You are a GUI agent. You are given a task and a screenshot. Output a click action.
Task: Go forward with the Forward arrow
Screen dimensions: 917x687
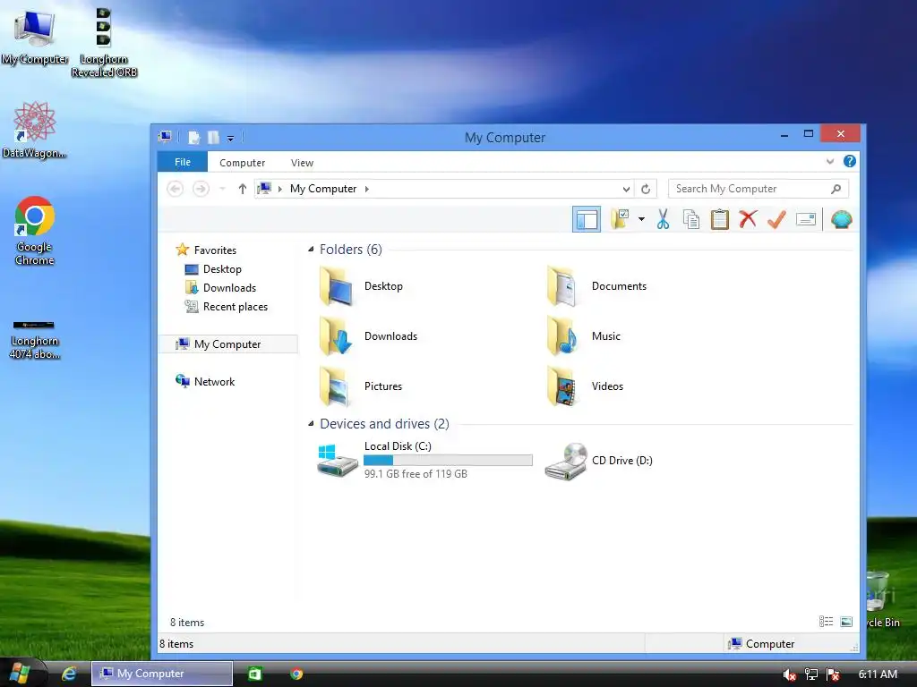(x=201, y=189)
